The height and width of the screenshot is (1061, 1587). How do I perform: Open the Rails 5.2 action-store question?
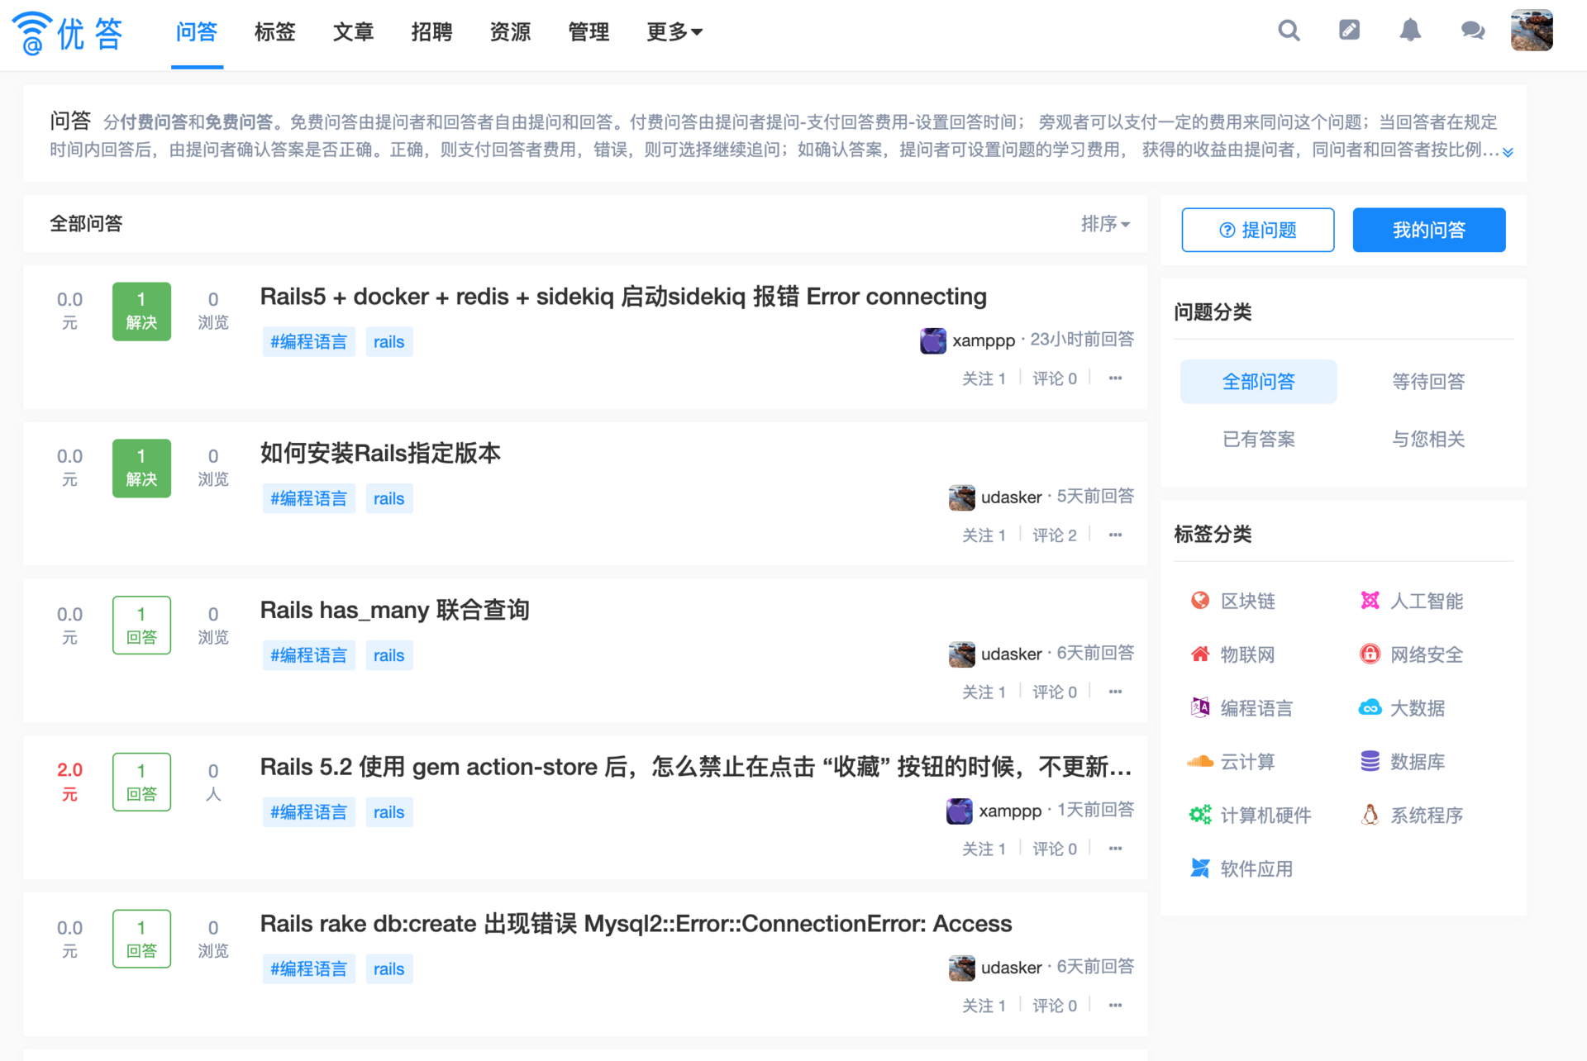click(x=696, y=768)
